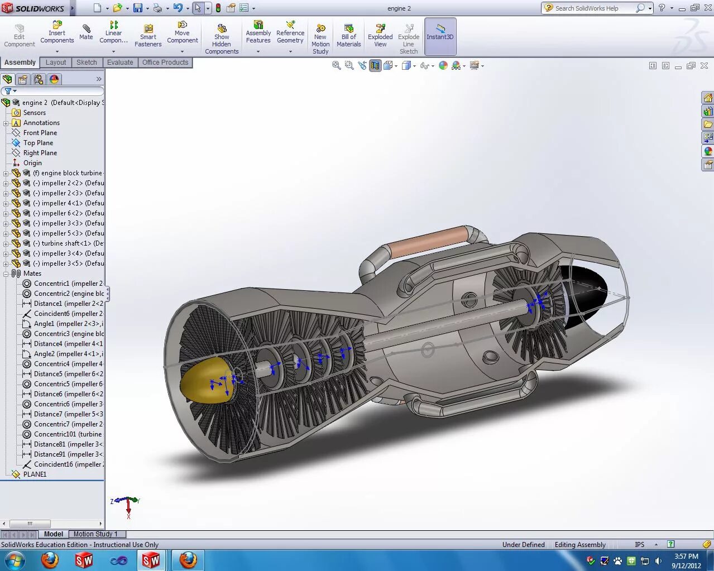Toggle the Section View display
This screenshot has height=571, width=714.
[375, 65]
